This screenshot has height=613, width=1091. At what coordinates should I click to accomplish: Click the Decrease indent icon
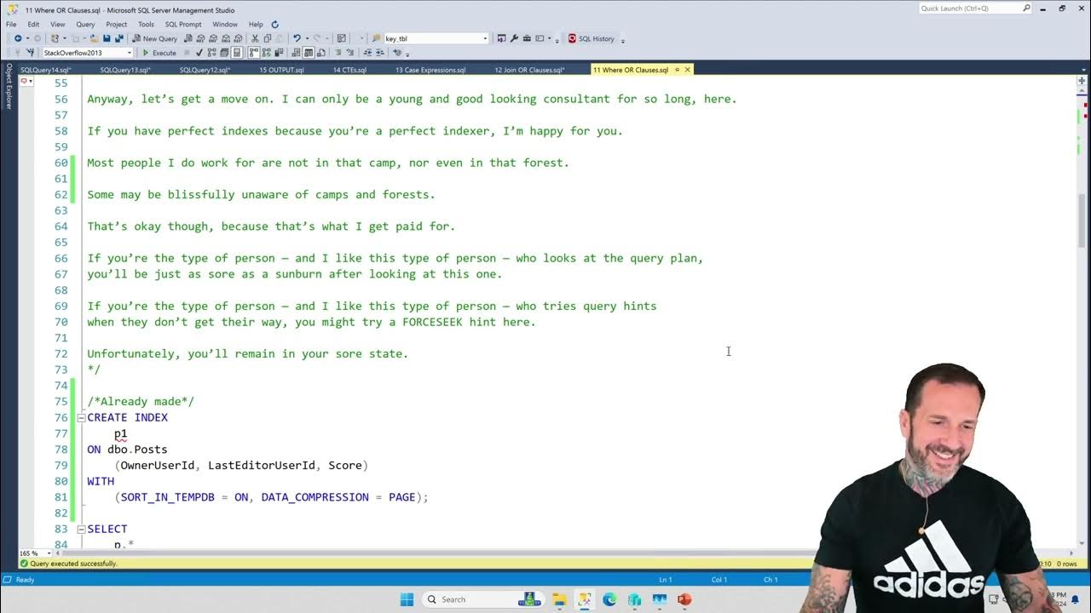tap(368, 53)
